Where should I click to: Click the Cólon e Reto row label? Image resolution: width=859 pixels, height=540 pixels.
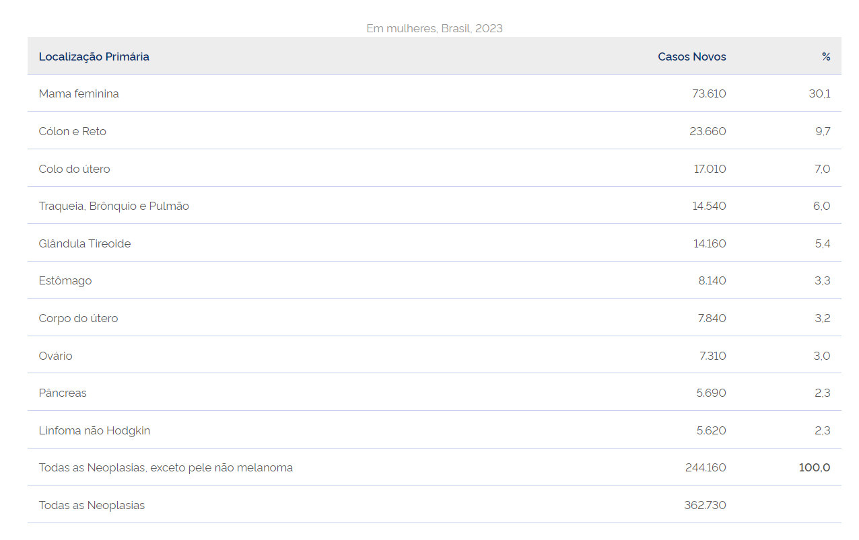73,131
